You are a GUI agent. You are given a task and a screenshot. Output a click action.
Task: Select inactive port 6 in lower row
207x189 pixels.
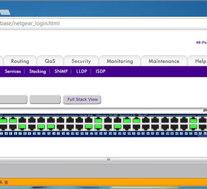[x=13, y=127]
